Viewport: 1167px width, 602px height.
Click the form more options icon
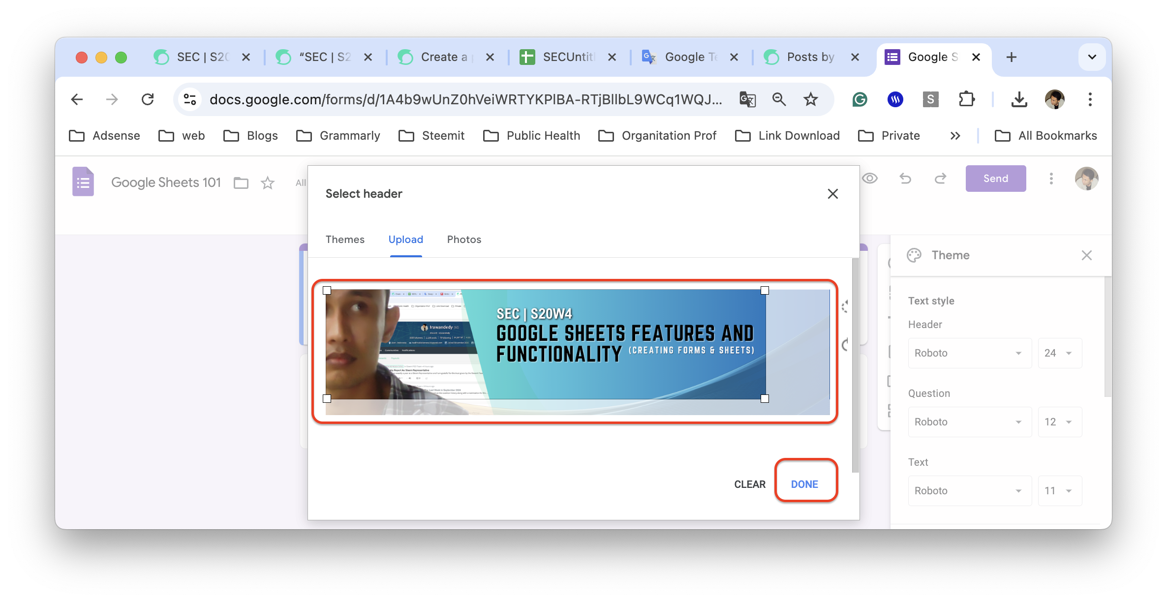point(1051,179)
